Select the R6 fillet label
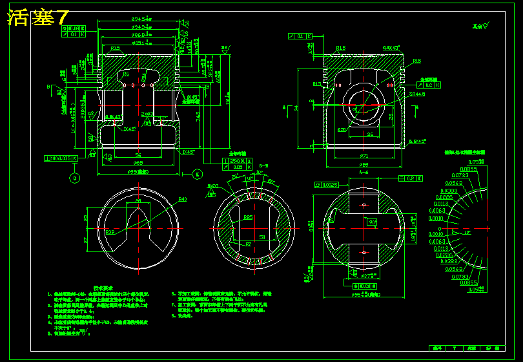This screenshot has width=523, height=362. tap(126, 74)
